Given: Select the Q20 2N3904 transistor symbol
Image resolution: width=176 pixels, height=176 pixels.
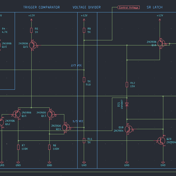Looking at the screenshot, I should coord(161,141).
